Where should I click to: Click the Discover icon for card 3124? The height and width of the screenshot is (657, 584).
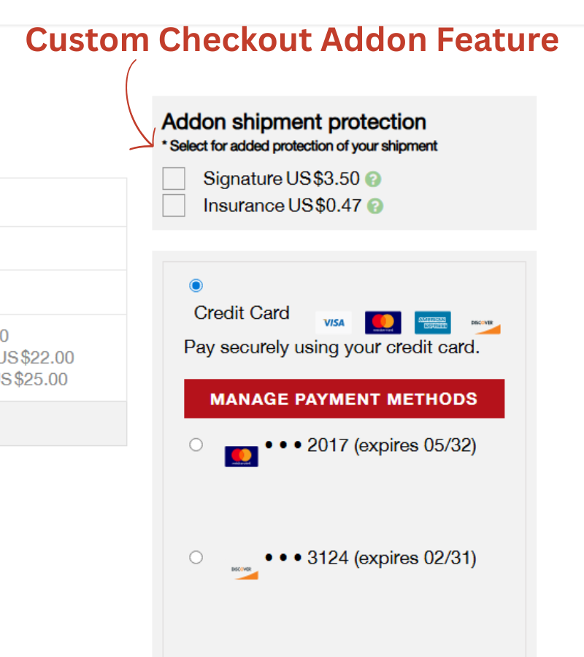244,572
